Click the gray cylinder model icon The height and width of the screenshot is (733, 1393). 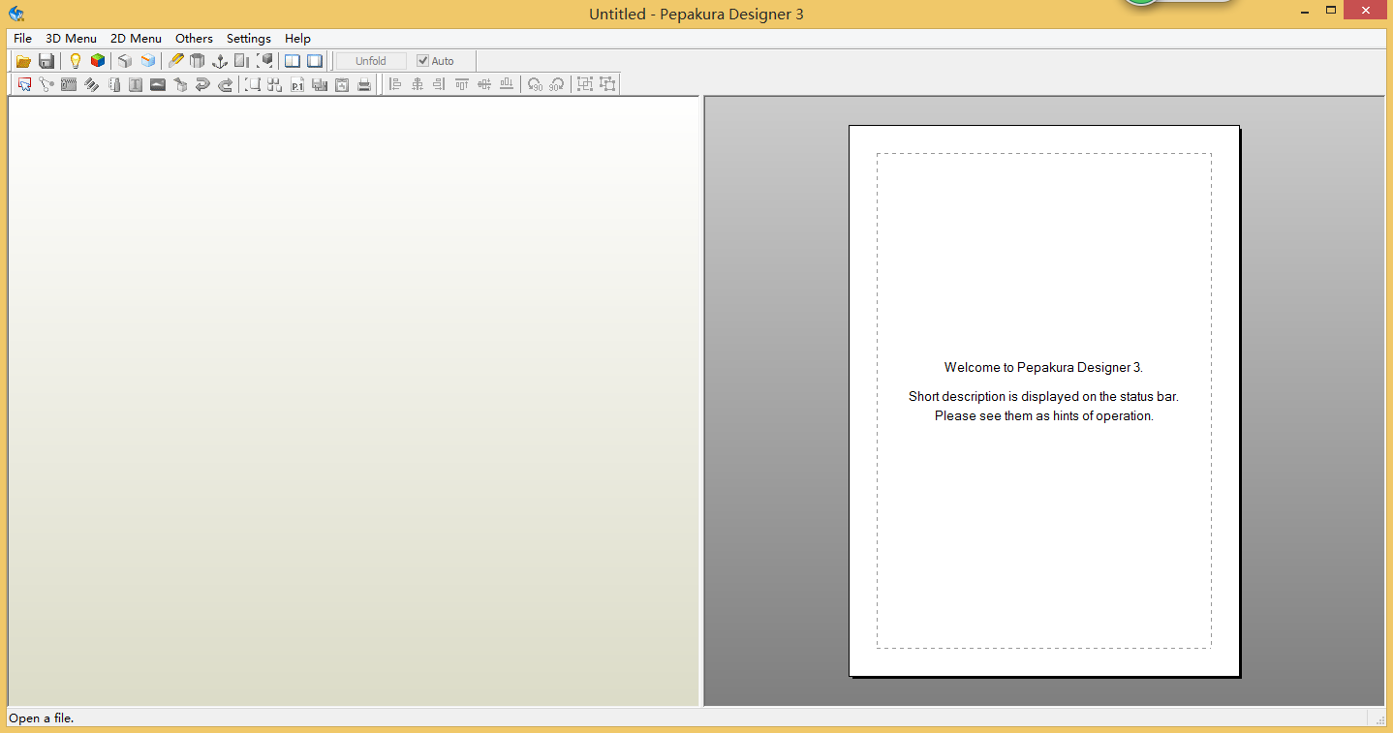click(197, 61)
